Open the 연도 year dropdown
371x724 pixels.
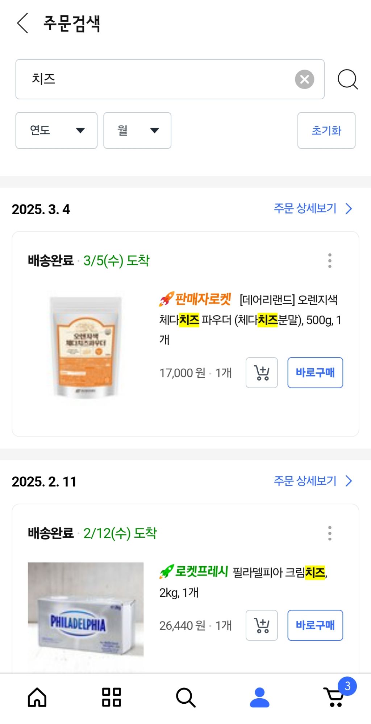[x=57, y=131]
